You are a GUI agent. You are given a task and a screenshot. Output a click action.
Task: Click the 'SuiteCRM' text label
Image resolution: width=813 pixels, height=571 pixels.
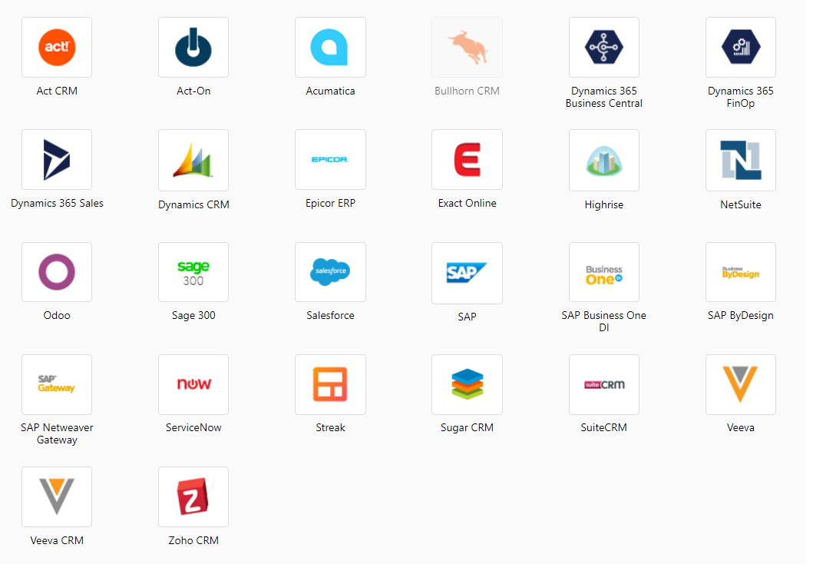[x=604, y=427]
